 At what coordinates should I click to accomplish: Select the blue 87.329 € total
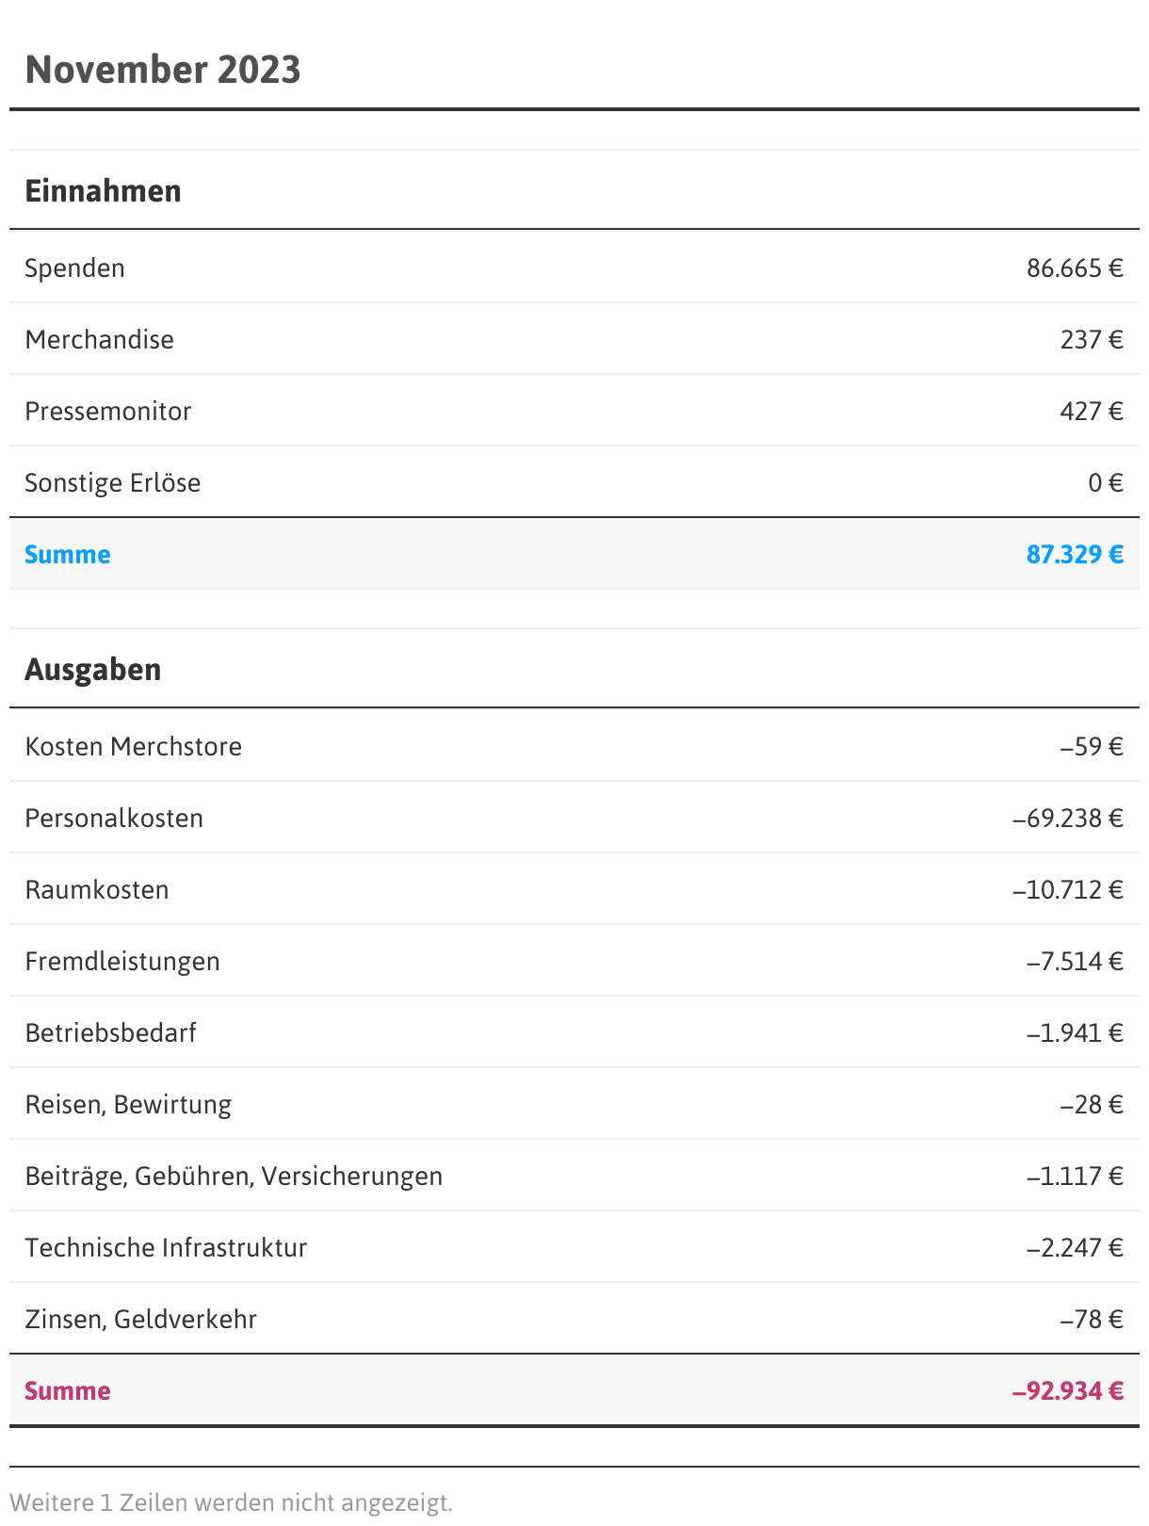(x=1074, y=555)
